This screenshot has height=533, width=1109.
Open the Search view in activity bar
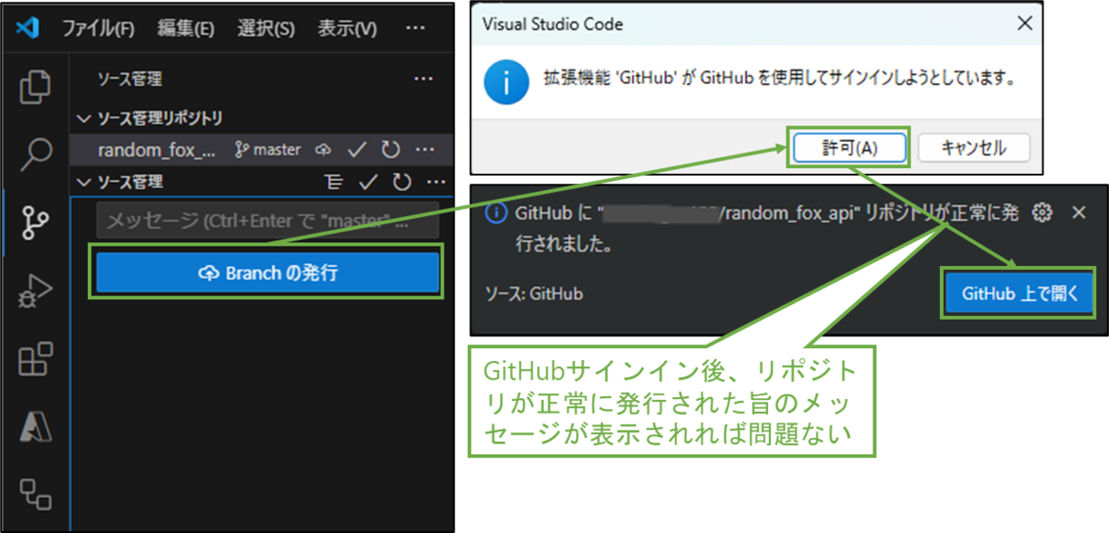point(36,153)
